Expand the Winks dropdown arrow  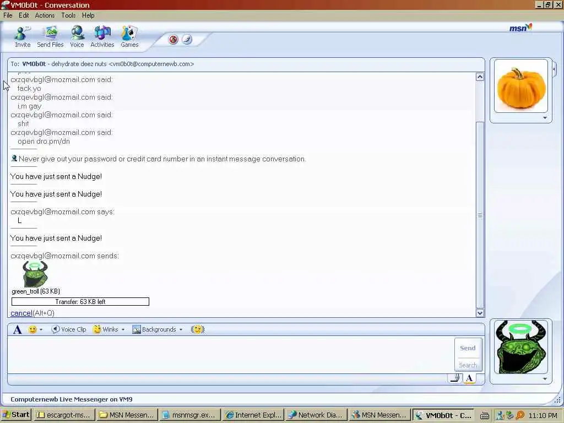(123, 329)
